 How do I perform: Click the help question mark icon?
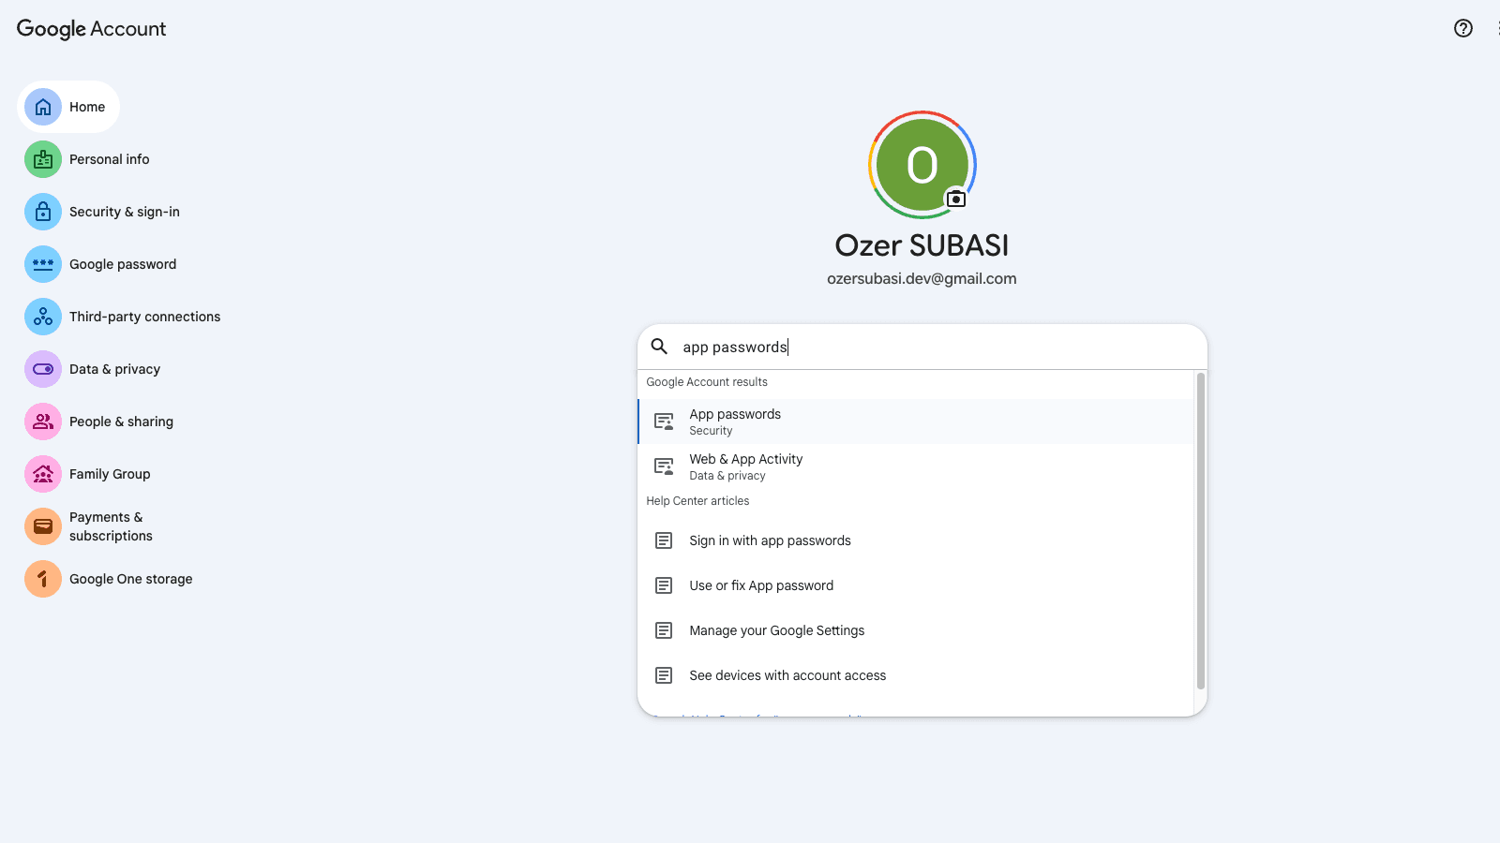1462,28
